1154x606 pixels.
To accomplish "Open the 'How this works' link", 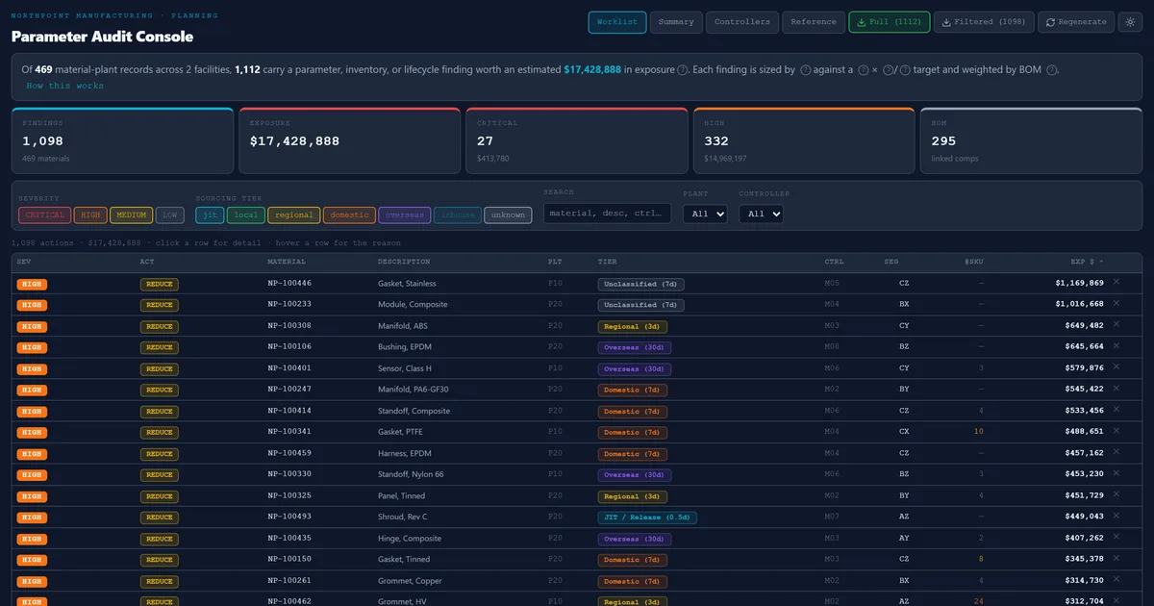I will pos(65,86).
